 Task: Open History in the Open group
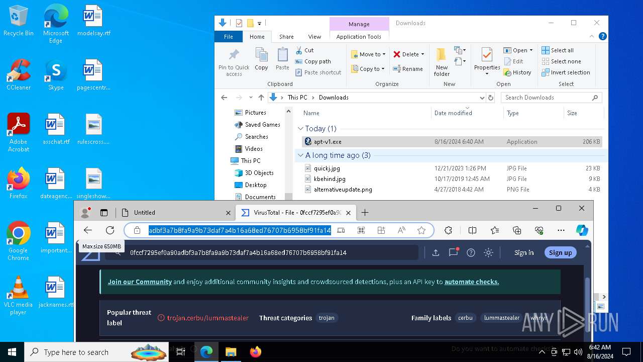point(517,72)
